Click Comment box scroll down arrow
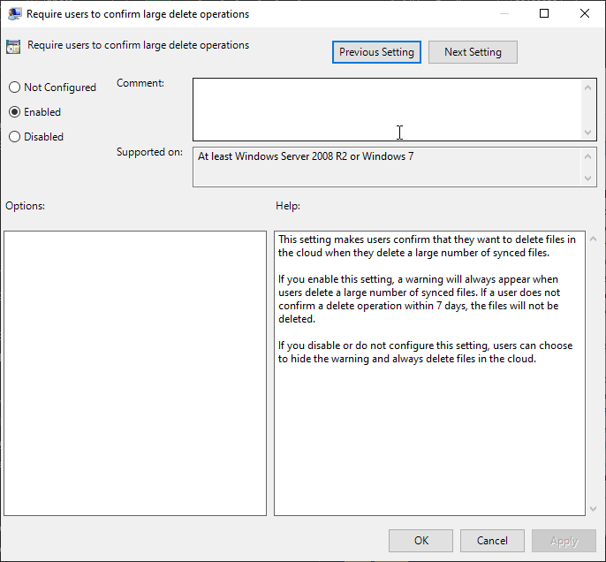Image resolution: width=606 pixels, height=562 pixels. (x=589, y=133)
